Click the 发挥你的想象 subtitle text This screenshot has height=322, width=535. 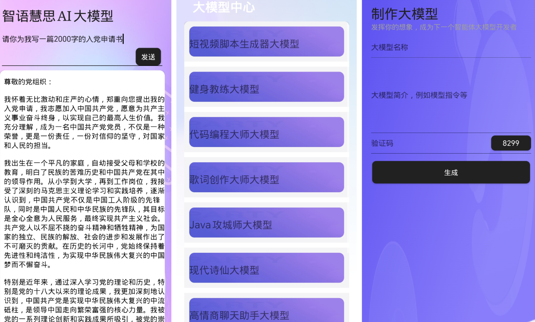coord(443,28)
